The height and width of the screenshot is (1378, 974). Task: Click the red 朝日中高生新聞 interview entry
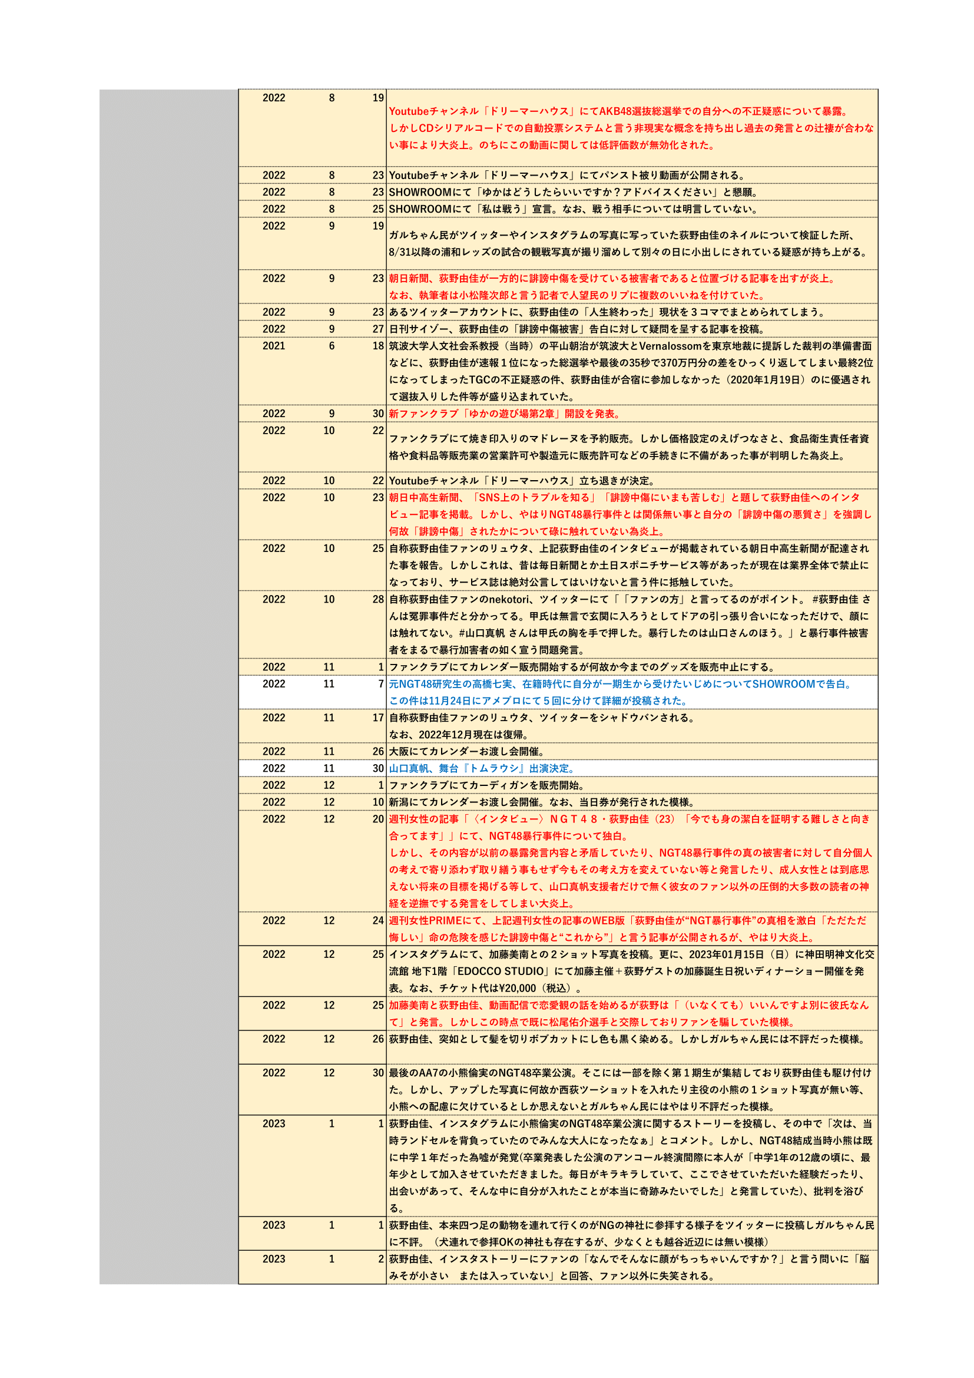631,514
